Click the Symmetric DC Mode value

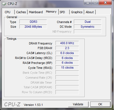pos(87,27)
